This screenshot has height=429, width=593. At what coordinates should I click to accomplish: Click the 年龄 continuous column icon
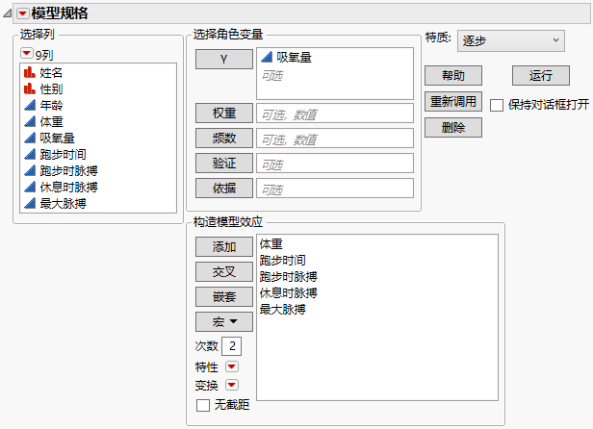click(30, 105)
